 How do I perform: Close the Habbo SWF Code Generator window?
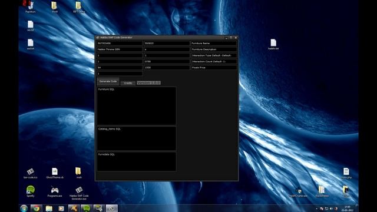pos(236,38)
